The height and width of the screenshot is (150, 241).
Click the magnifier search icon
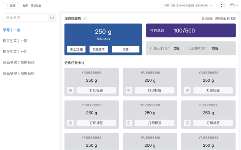[52, 17]
